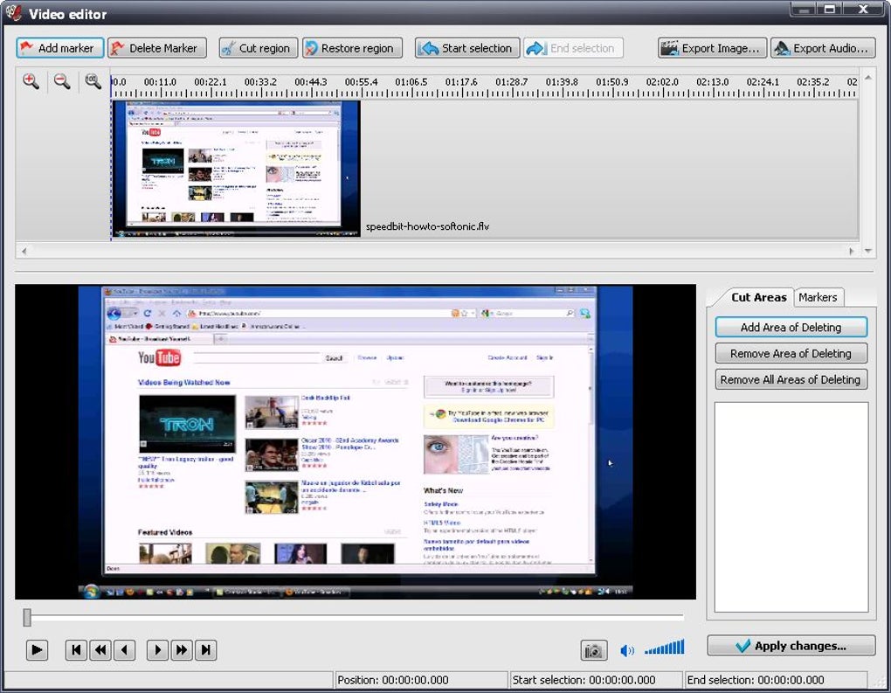
Task: Take a snapshot with the camera icon
Action: [x=594, y=650]
